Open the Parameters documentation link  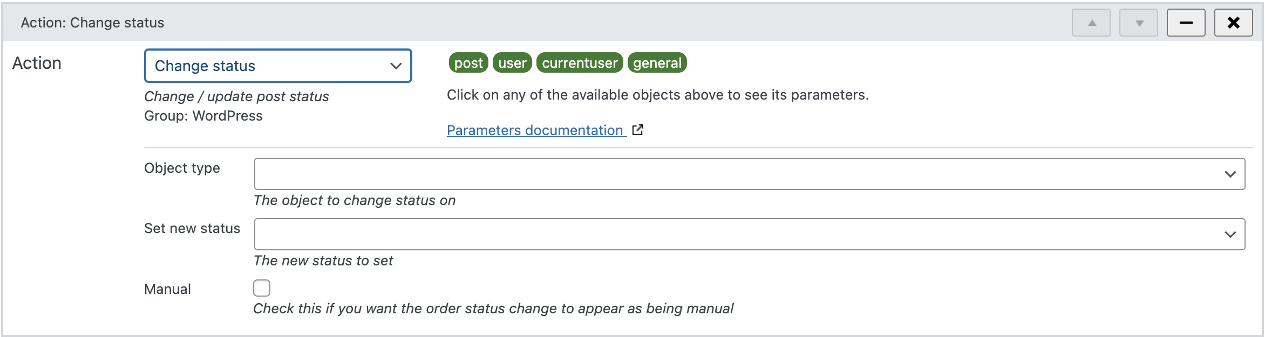(x=535, y=130)
